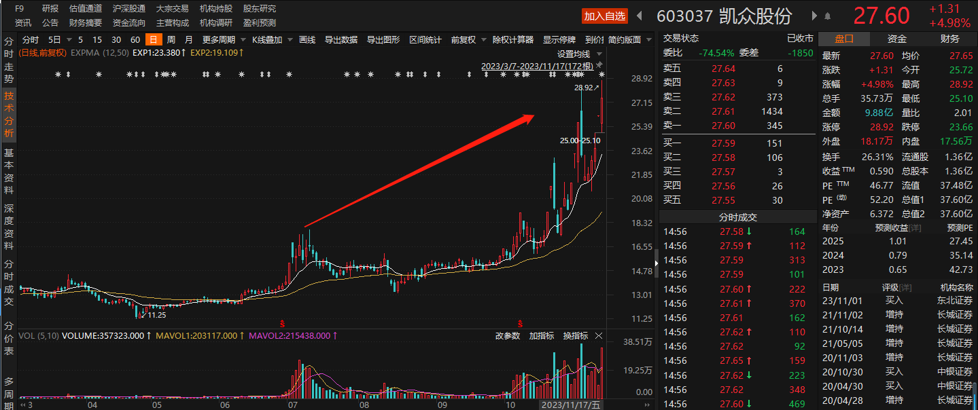Open 股东研究 menu item

click(260, 9)
